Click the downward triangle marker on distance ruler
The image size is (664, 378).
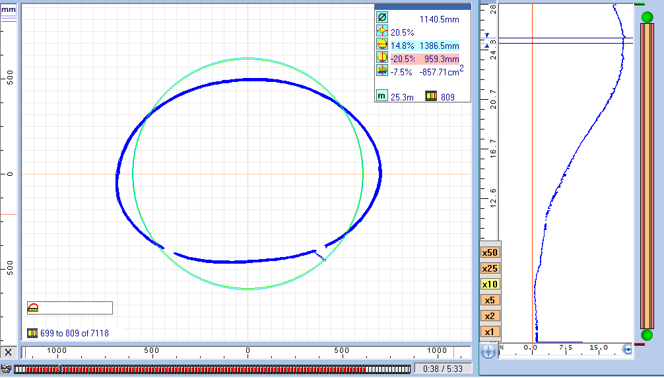coord(487,36)
